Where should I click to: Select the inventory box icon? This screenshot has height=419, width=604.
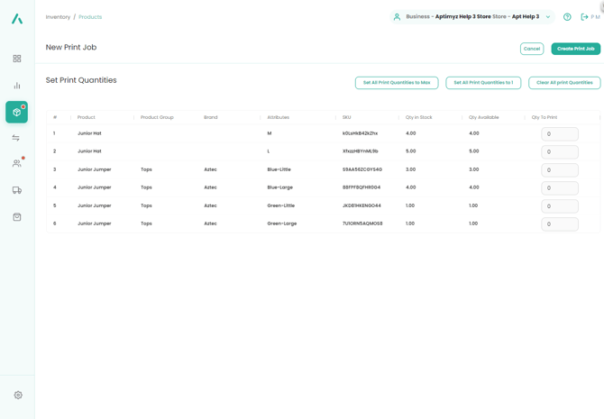[x=16, y=112]
